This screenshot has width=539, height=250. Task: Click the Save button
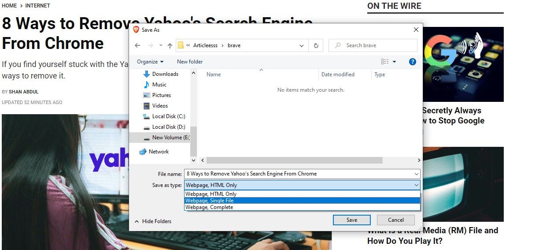352,220
